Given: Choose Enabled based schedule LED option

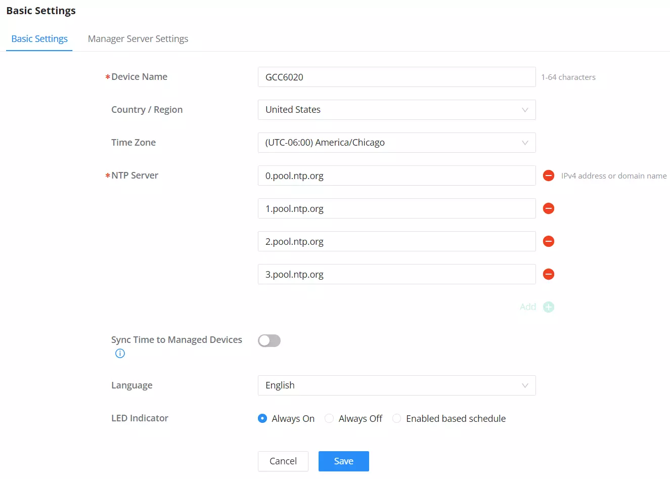Looking at the screenshot, I should click(397, 418).
